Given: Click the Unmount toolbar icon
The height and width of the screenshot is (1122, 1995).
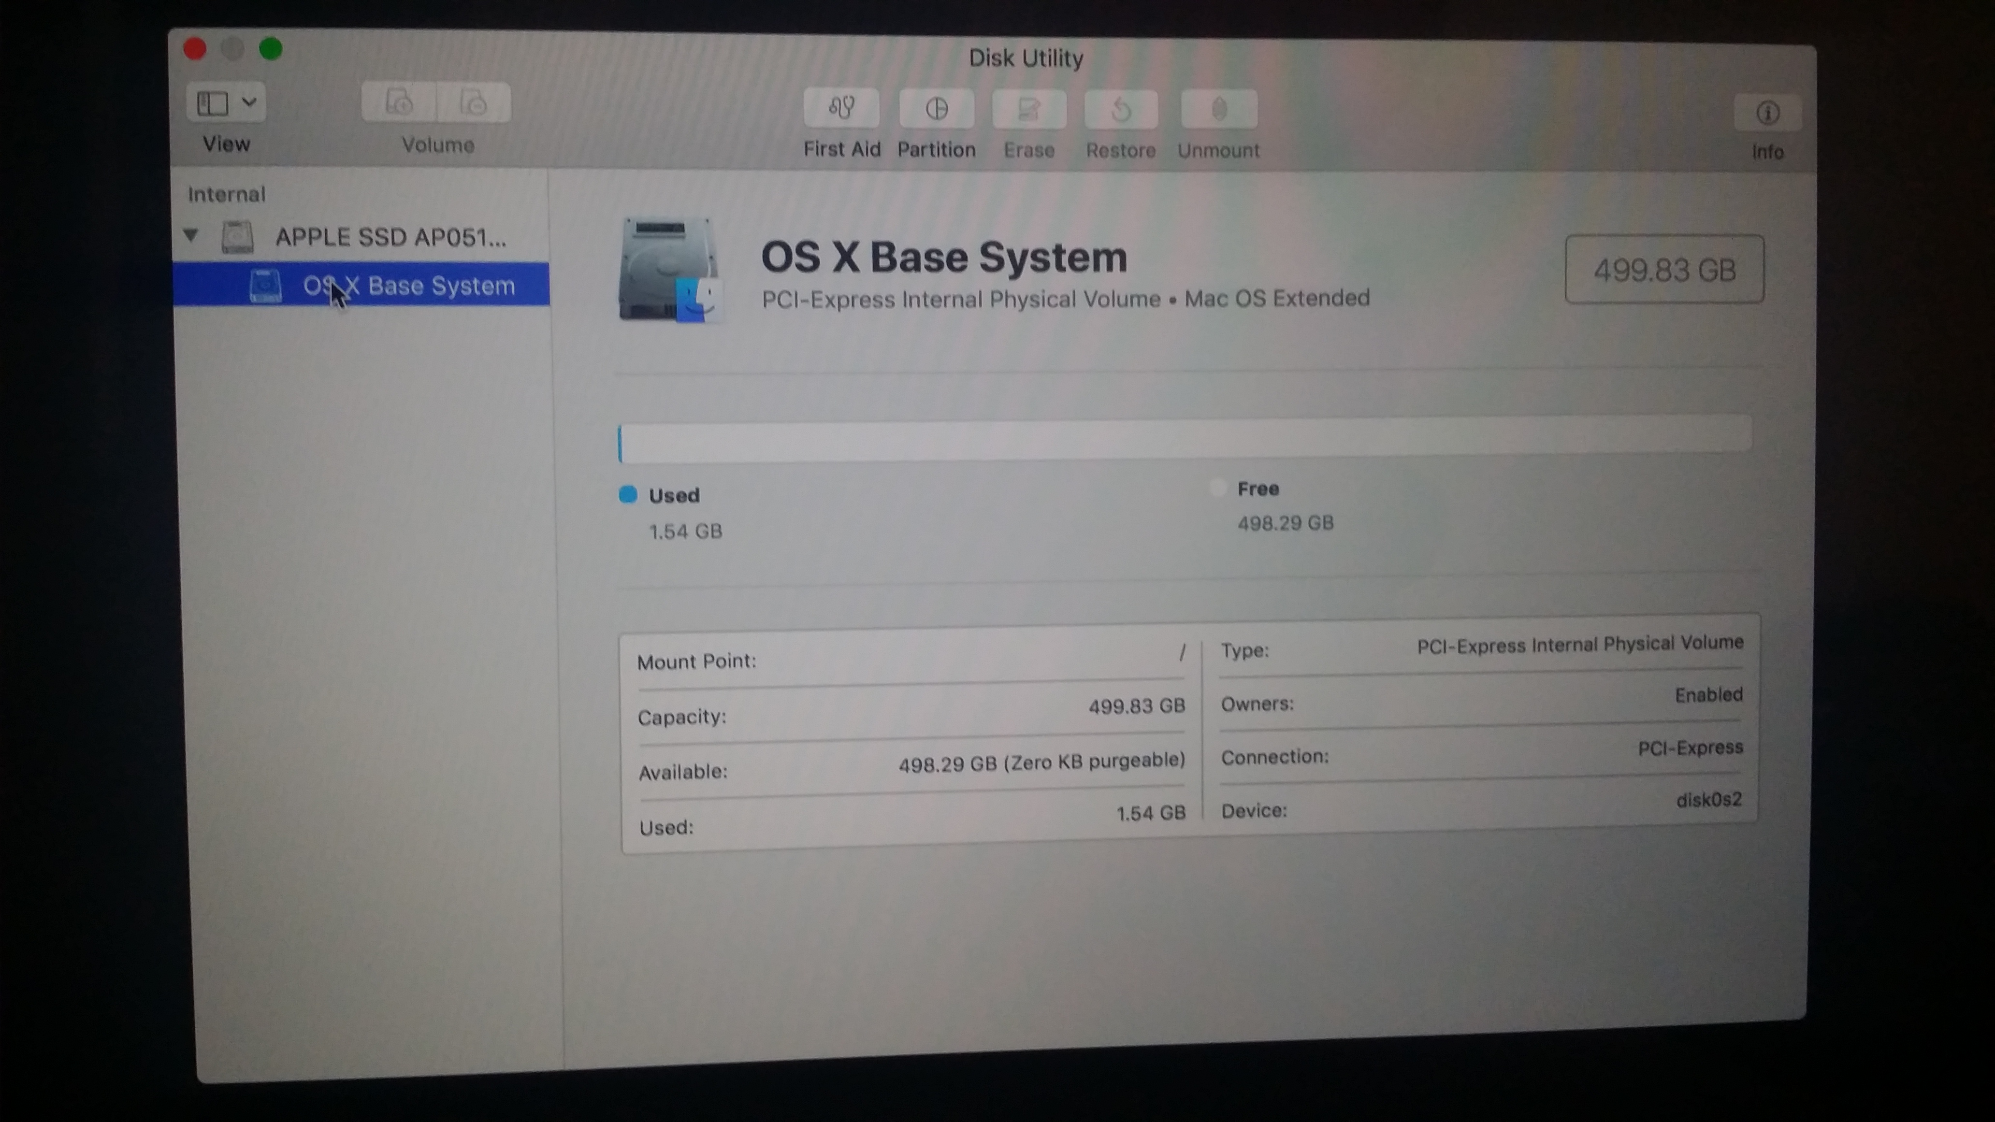Looking at the screenshot, I should [1218, 110].
